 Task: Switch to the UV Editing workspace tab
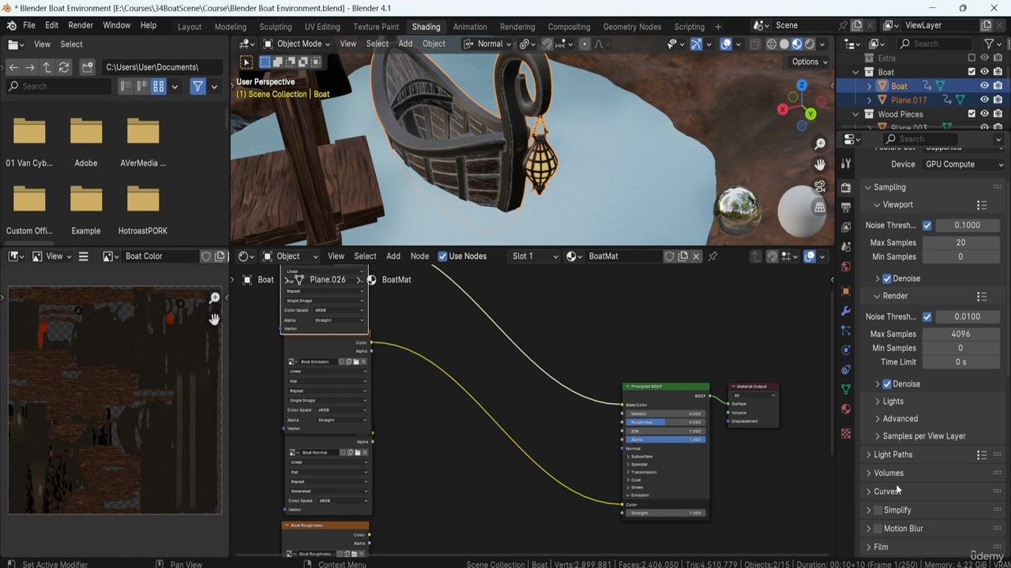(322, 27)
